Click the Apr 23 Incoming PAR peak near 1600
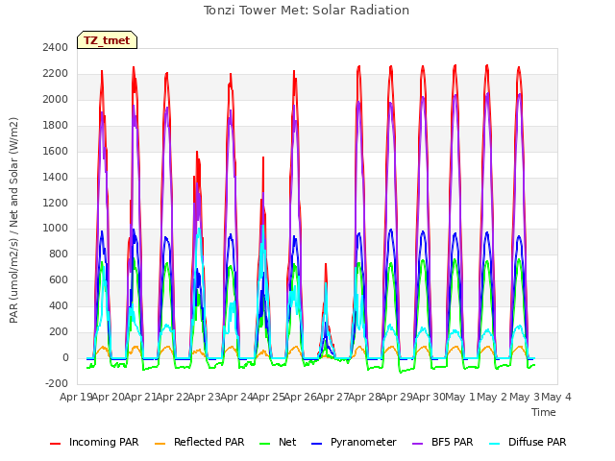The width and height of the screenshot is (615, 461). [x=197, y=152]
